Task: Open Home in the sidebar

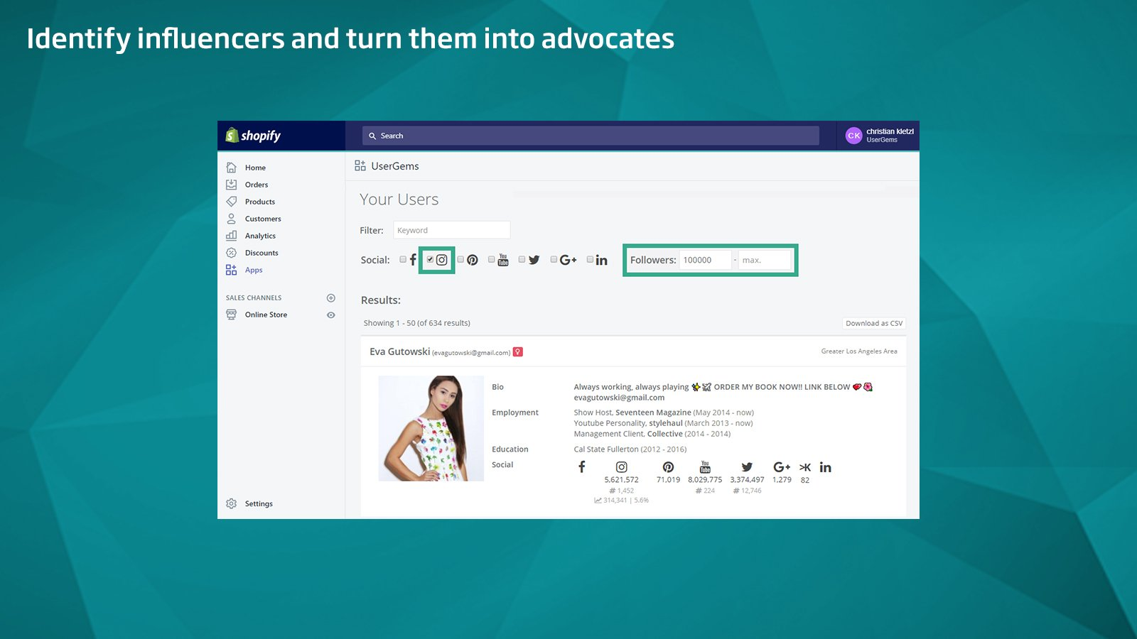Action: click(255, 168)
